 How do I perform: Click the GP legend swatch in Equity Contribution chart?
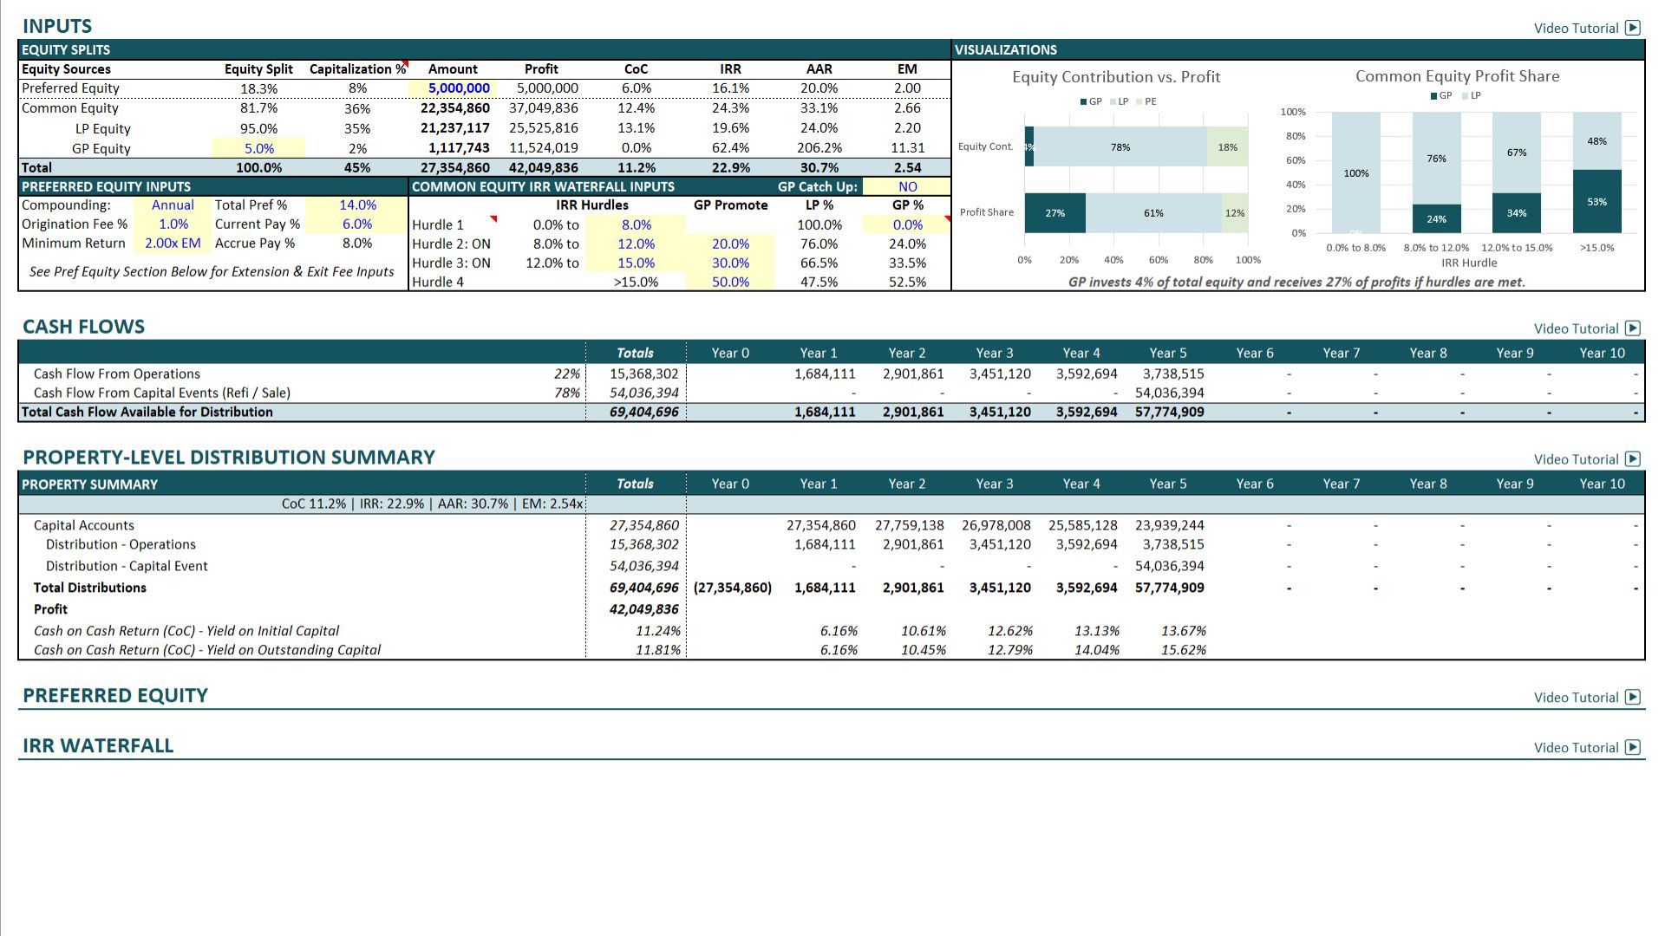1083,102
